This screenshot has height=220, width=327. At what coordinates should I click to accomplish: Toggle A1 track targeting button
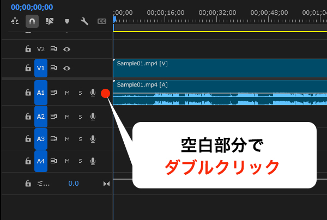click(41, 93)
